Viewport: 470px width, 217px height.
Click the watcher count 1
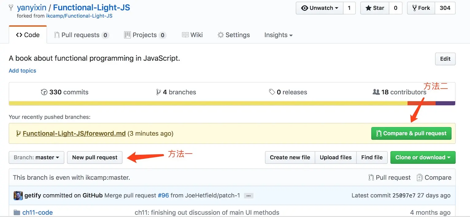pyautogui.click(x=349, y=8)
